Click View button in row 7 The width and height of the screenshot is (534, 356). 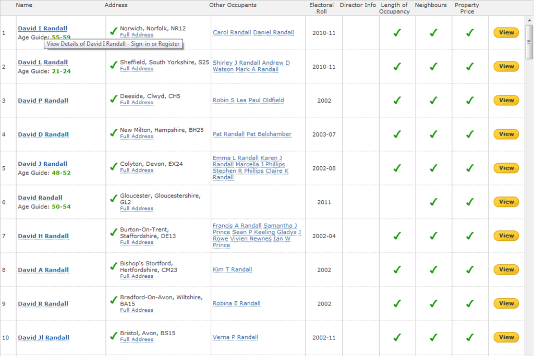tap(506, 236)
